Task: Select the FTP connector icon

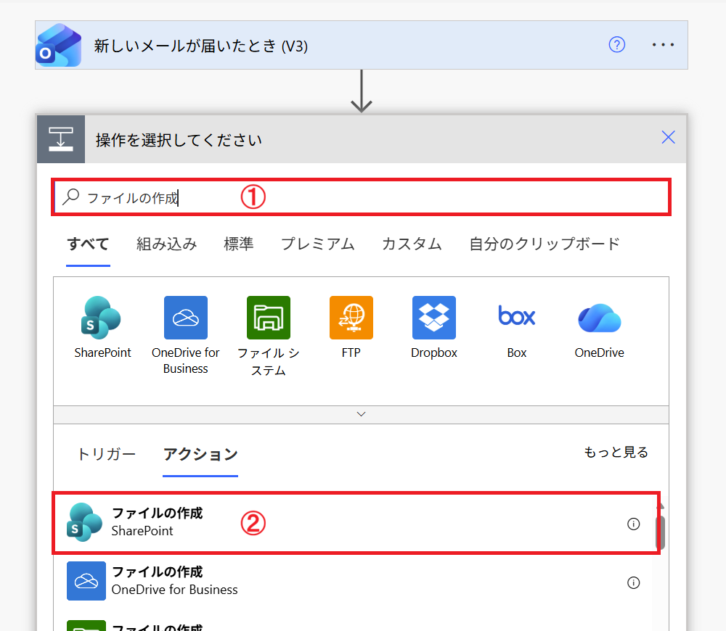Action: [x=351, y=317]
